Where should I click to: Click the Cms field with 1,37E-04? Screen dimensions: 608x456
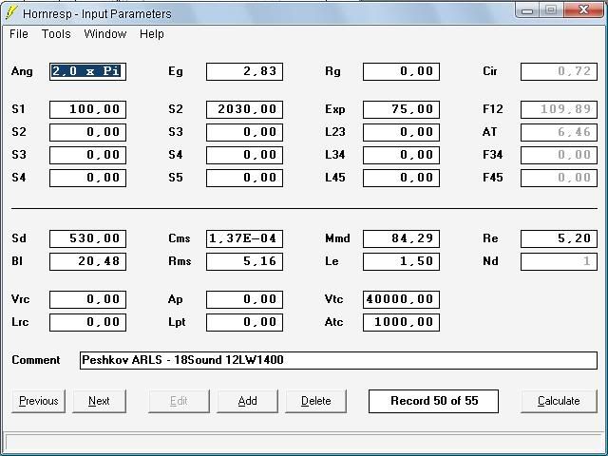click(244, 238)
